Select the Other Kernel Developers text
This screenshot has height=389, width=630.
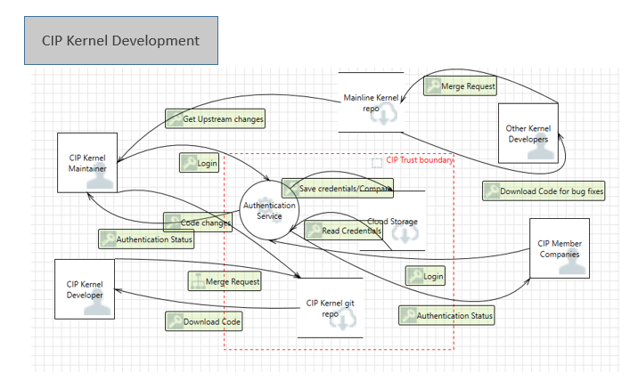click(528, 134)
